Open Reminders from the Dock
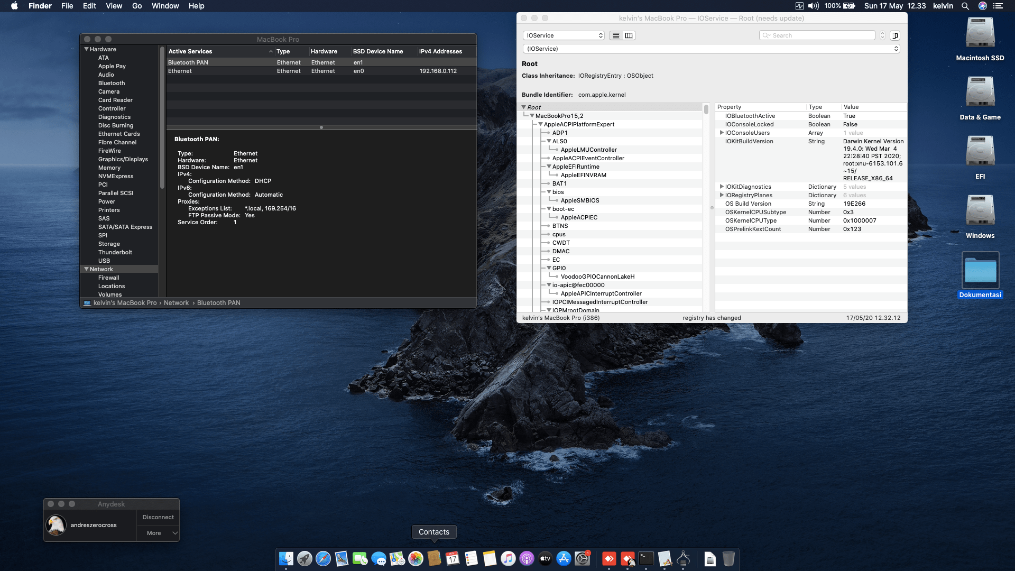The image size is (1015, 571). pos(471,558)
